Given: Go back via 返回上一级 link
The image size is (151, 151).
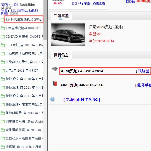Looking at the screenshot, I should (x=9, y=5).
